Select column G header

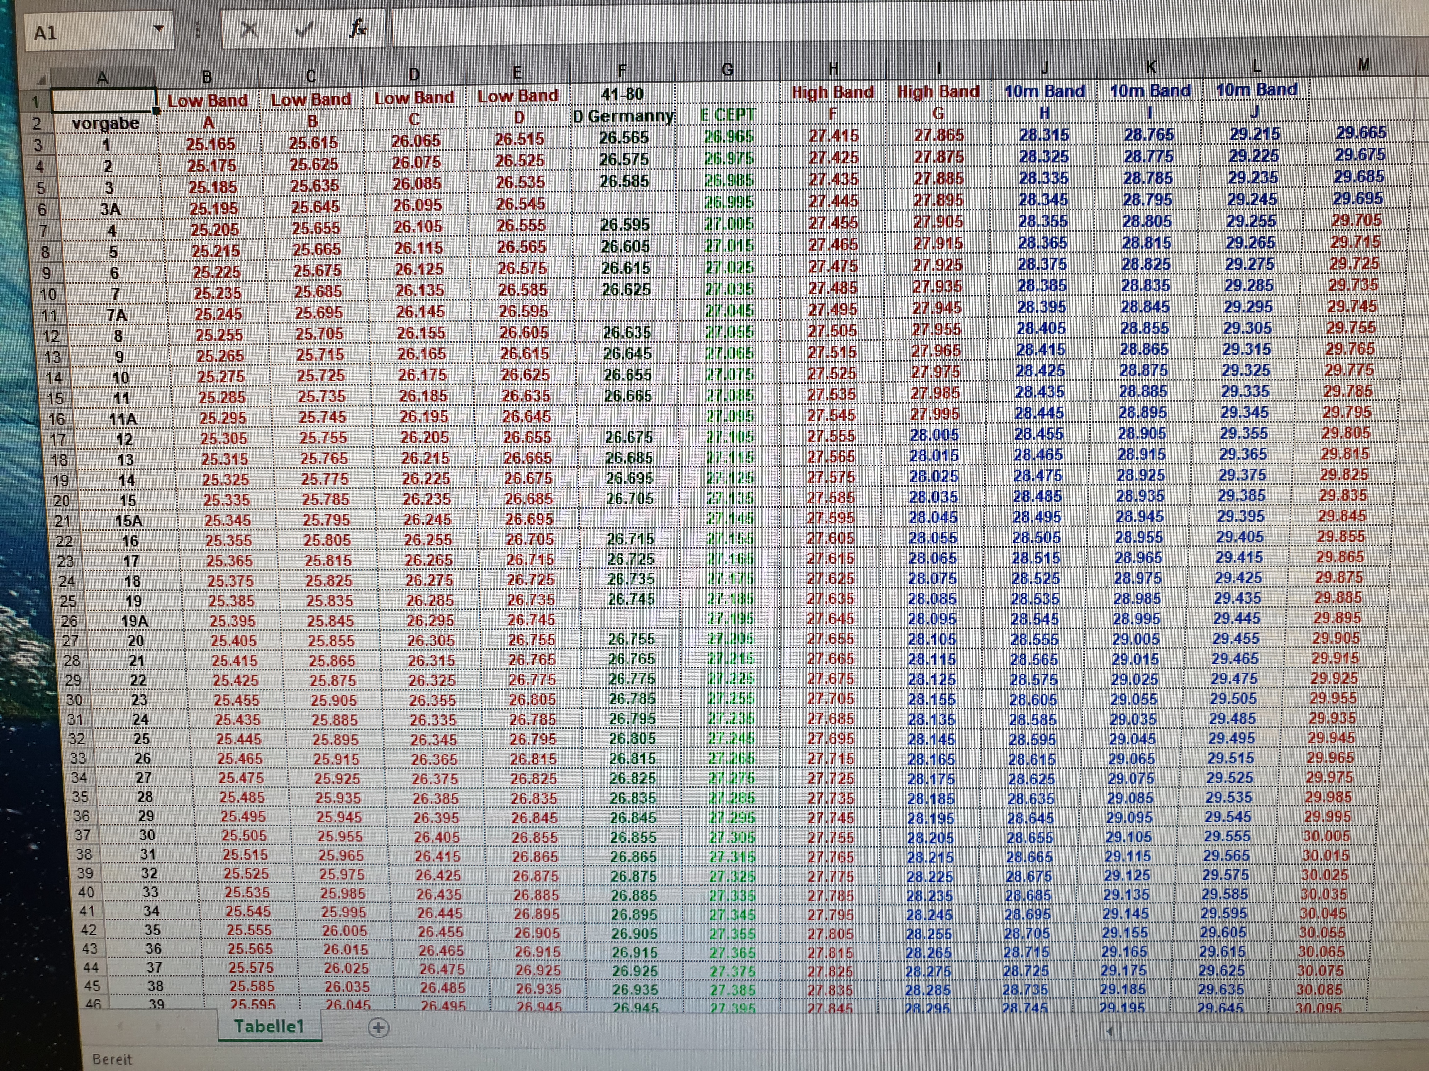click(727, 70)
